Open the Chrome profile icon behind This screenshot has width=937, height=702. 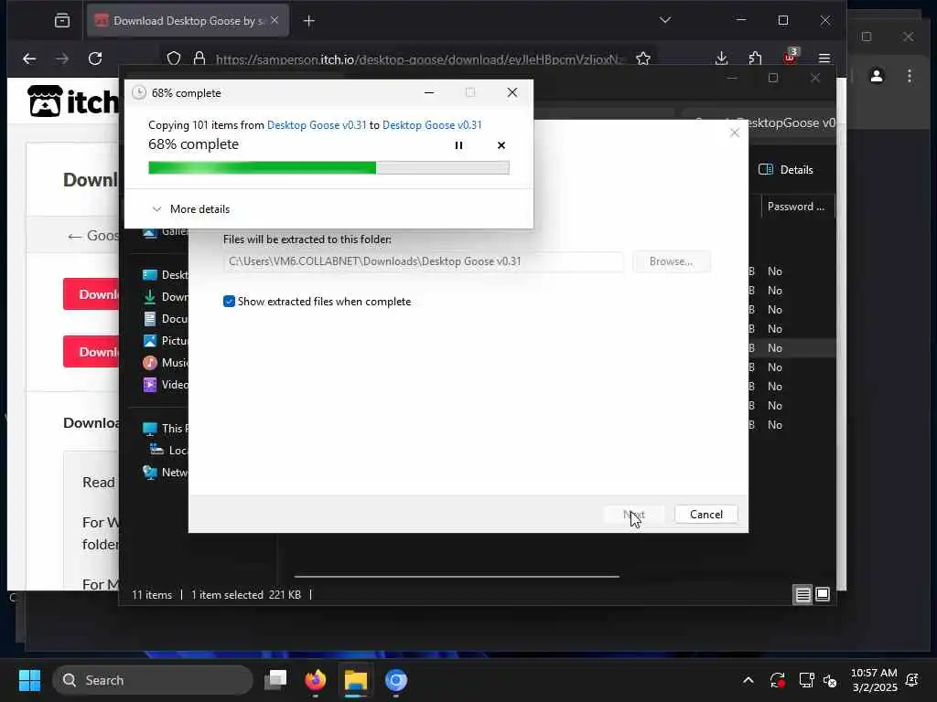877,76
